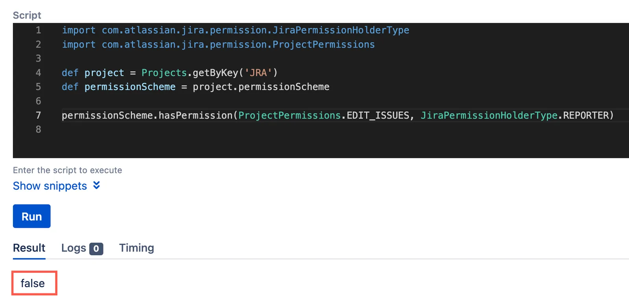Image resolution: width=629 pixels, height=299 pixels.
Task: Click line number 6 in the gutter
Action: (38, 101)
